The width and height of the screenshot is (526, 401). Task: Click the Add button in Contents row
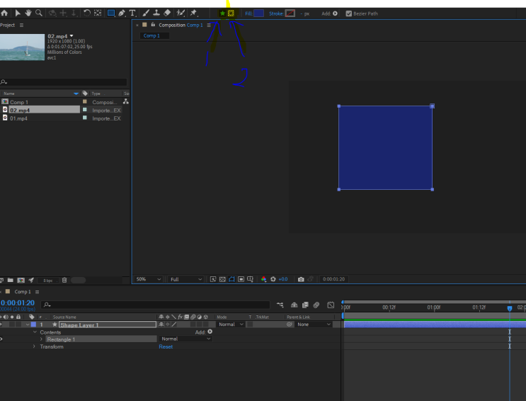[210, 332]
